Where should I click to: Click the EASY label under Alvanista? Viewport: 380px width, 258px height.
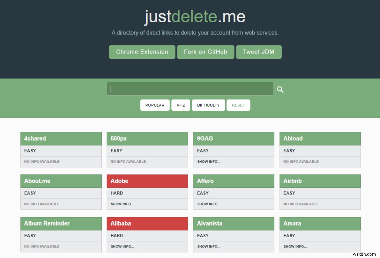coord(203,236)
